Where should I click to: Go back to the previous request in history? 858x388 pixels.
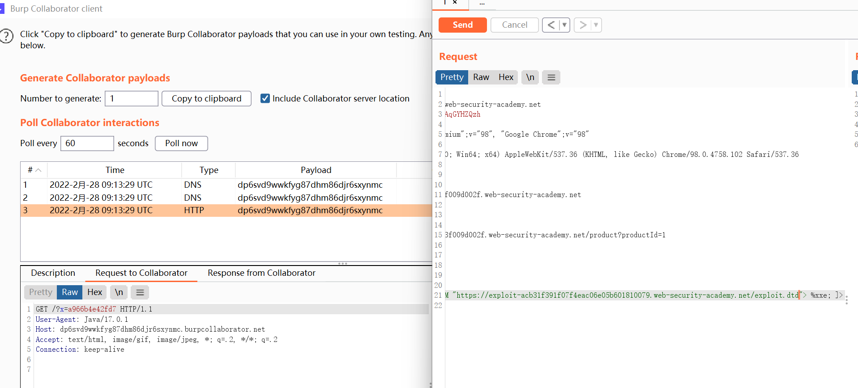tap(551, 25)
